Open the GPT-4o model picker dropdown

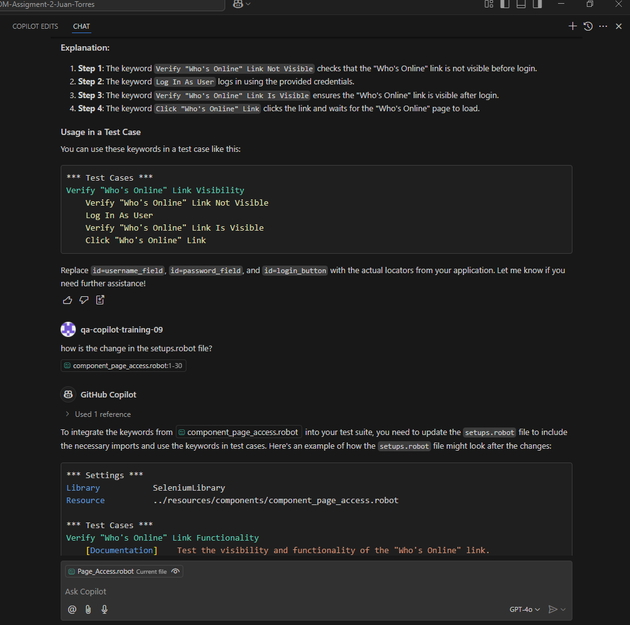524,609
